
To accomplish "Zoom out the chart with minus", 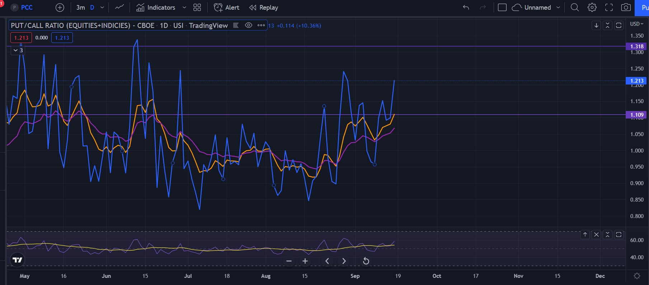I will (x=289, y=261).
